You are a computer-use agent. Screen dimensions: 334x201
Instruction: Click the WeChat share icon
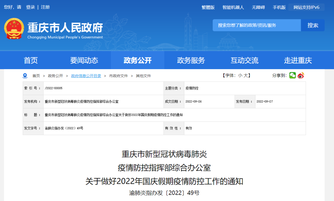[x=293, y=75]
